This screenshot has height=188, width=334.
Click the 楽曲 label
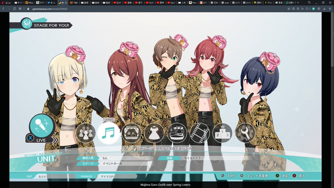[170, 158]
